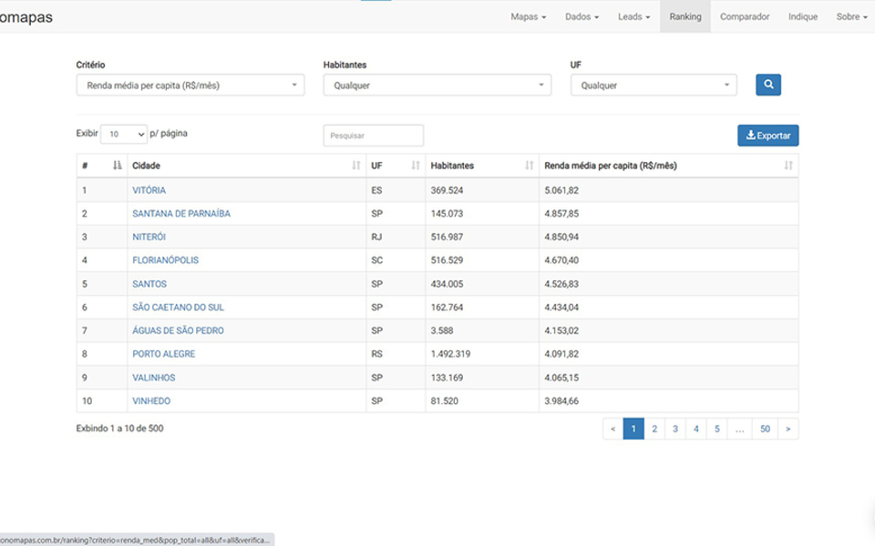Open the Indique page
This screenshot has width=875, height=546.
click(802, 16)
